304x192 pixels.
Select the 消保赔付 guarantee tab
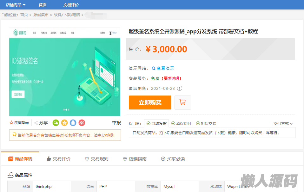[181, 123]
